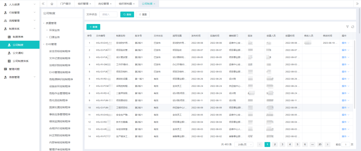Click 行政管理 sidebar icon
Image resolution: width=361 pixels, height=151 pixels.
click(5, 13)
